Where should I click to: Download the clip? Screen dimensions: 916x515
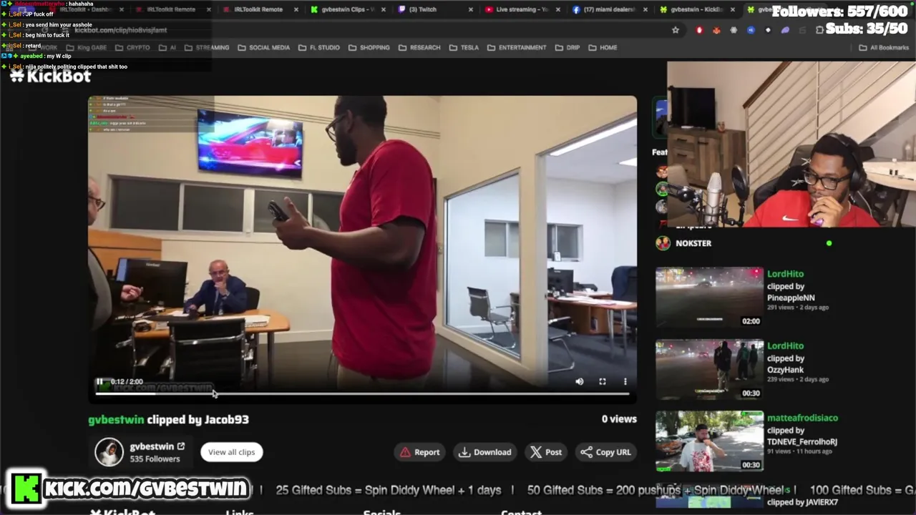(x=485, y=452)
